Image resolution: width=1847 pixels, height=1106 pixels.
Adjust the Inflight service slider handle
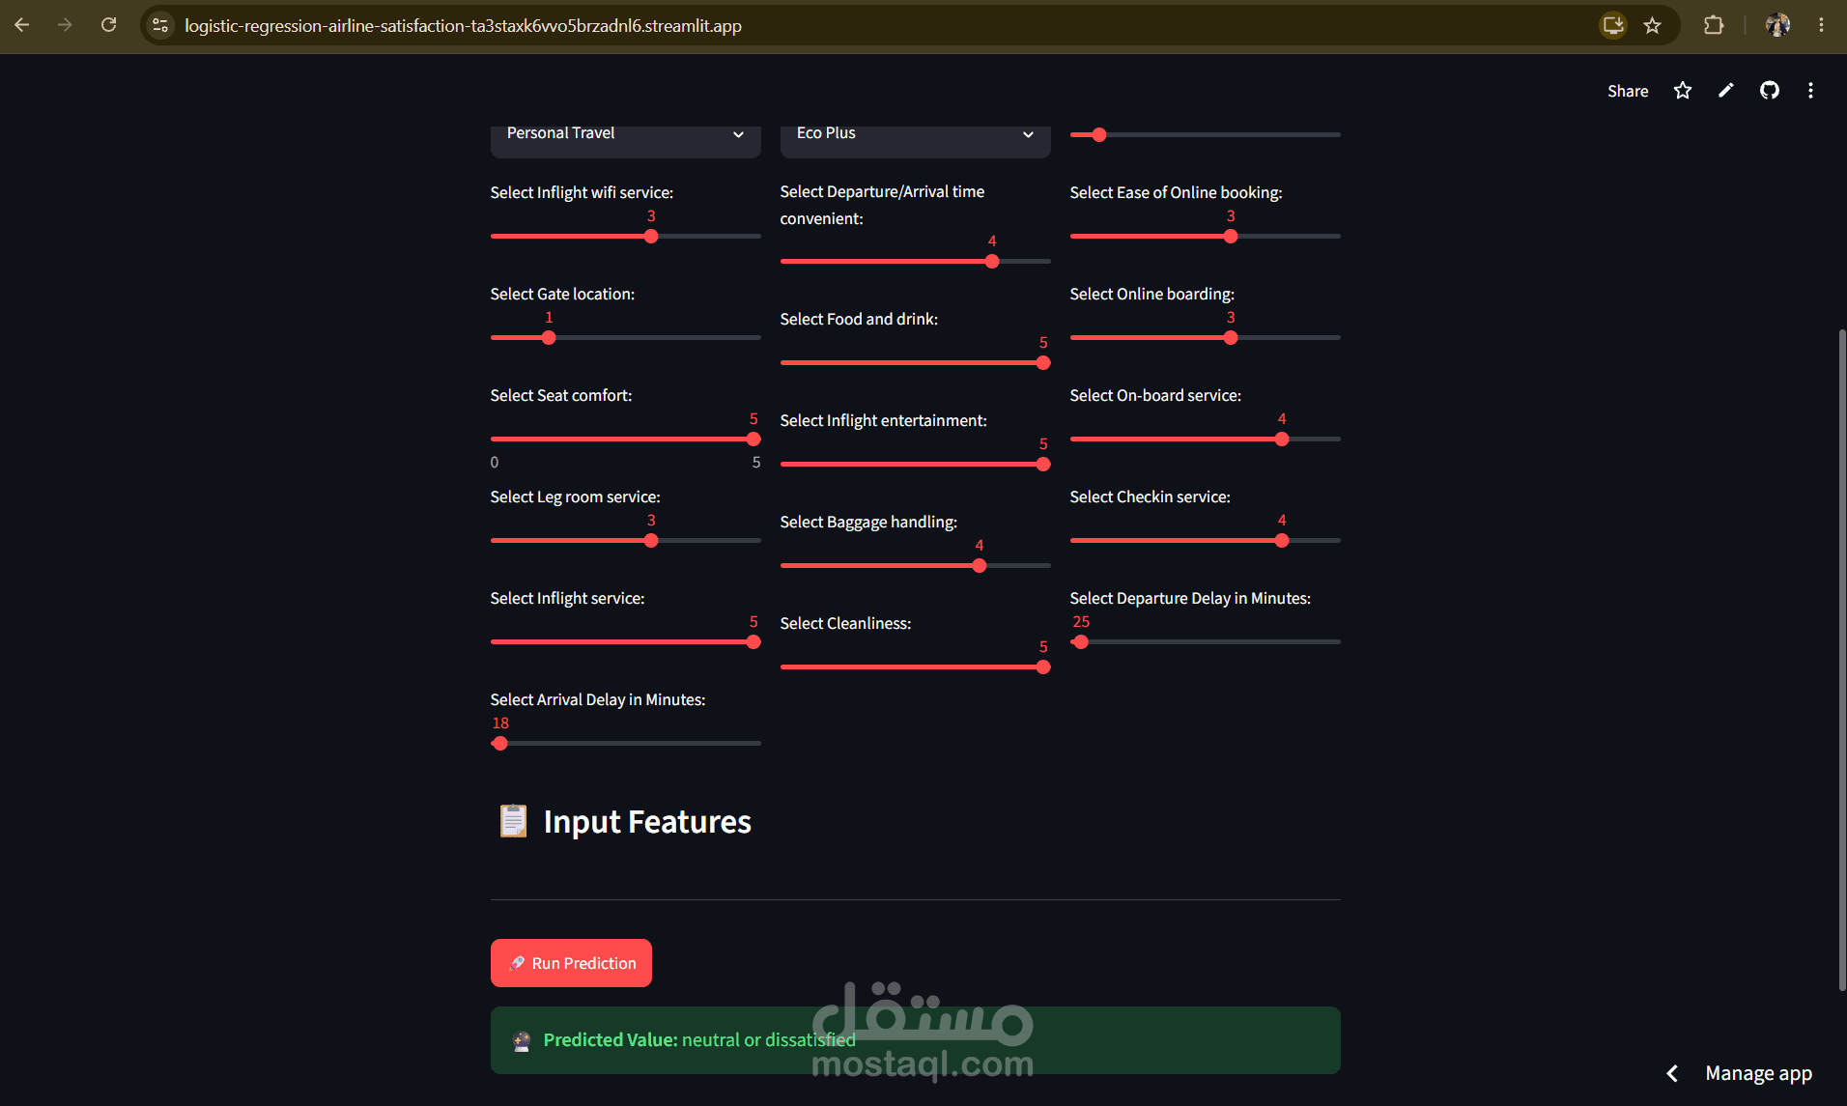[x=753, y=642]
